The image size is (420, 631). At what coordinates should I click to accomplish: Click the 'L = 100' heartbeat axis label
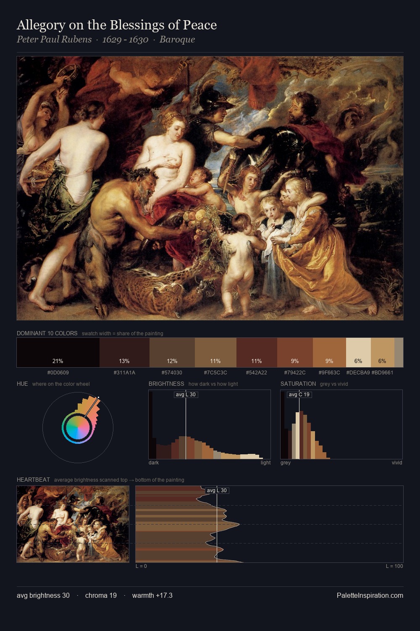click(394, 566)
